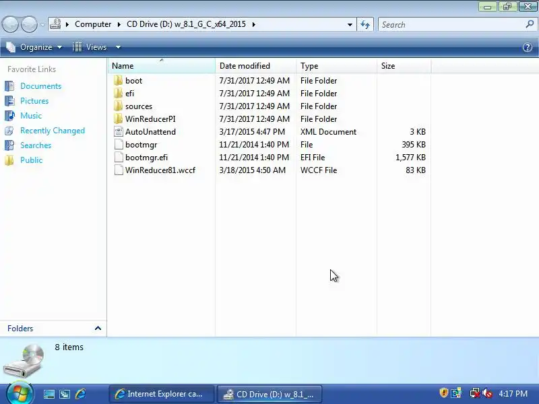Click the magnifier search icon

click(530, 24)
